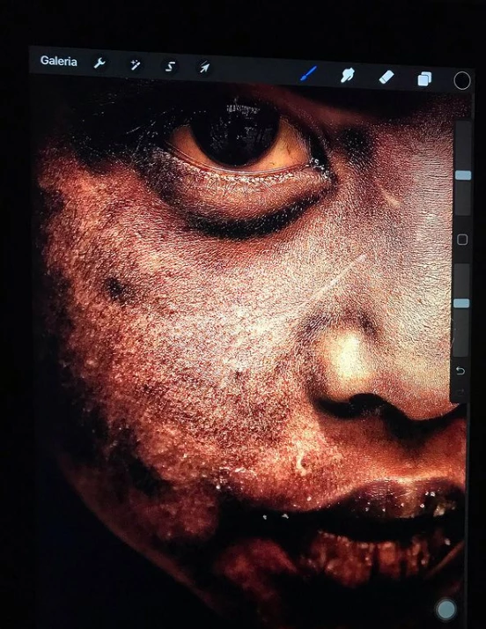
Task: Open the Actions wrench menu
Action: pyautogui.click(x=99, y=63)
